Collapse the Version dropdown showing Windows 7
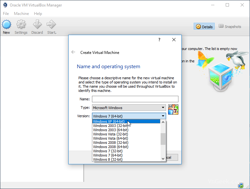Viewport: 250px width, 189px height. click(x=129, y=116)
